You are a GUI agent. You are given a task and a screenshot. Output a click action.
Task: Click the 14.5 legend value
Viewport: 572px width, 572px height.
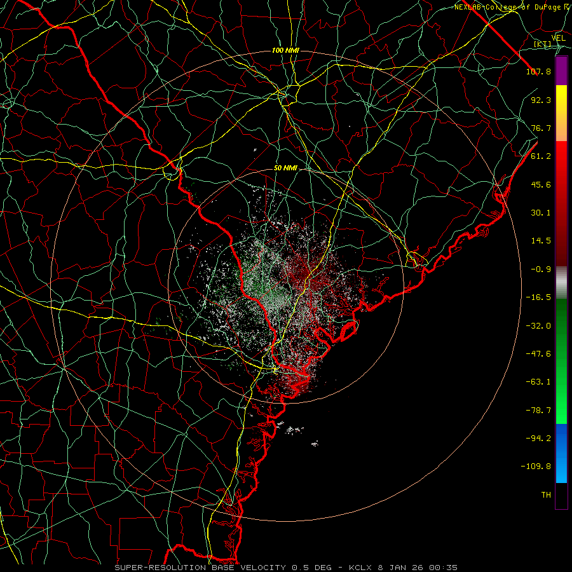click(x=541, y=241)
